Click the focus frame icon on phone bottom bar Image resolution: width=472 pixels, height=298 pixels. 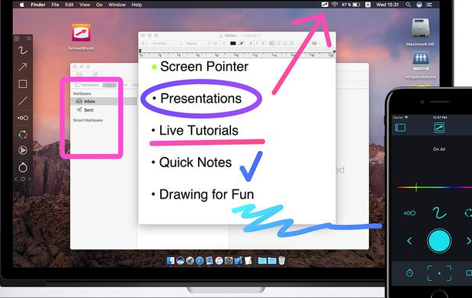pos(439,273)
